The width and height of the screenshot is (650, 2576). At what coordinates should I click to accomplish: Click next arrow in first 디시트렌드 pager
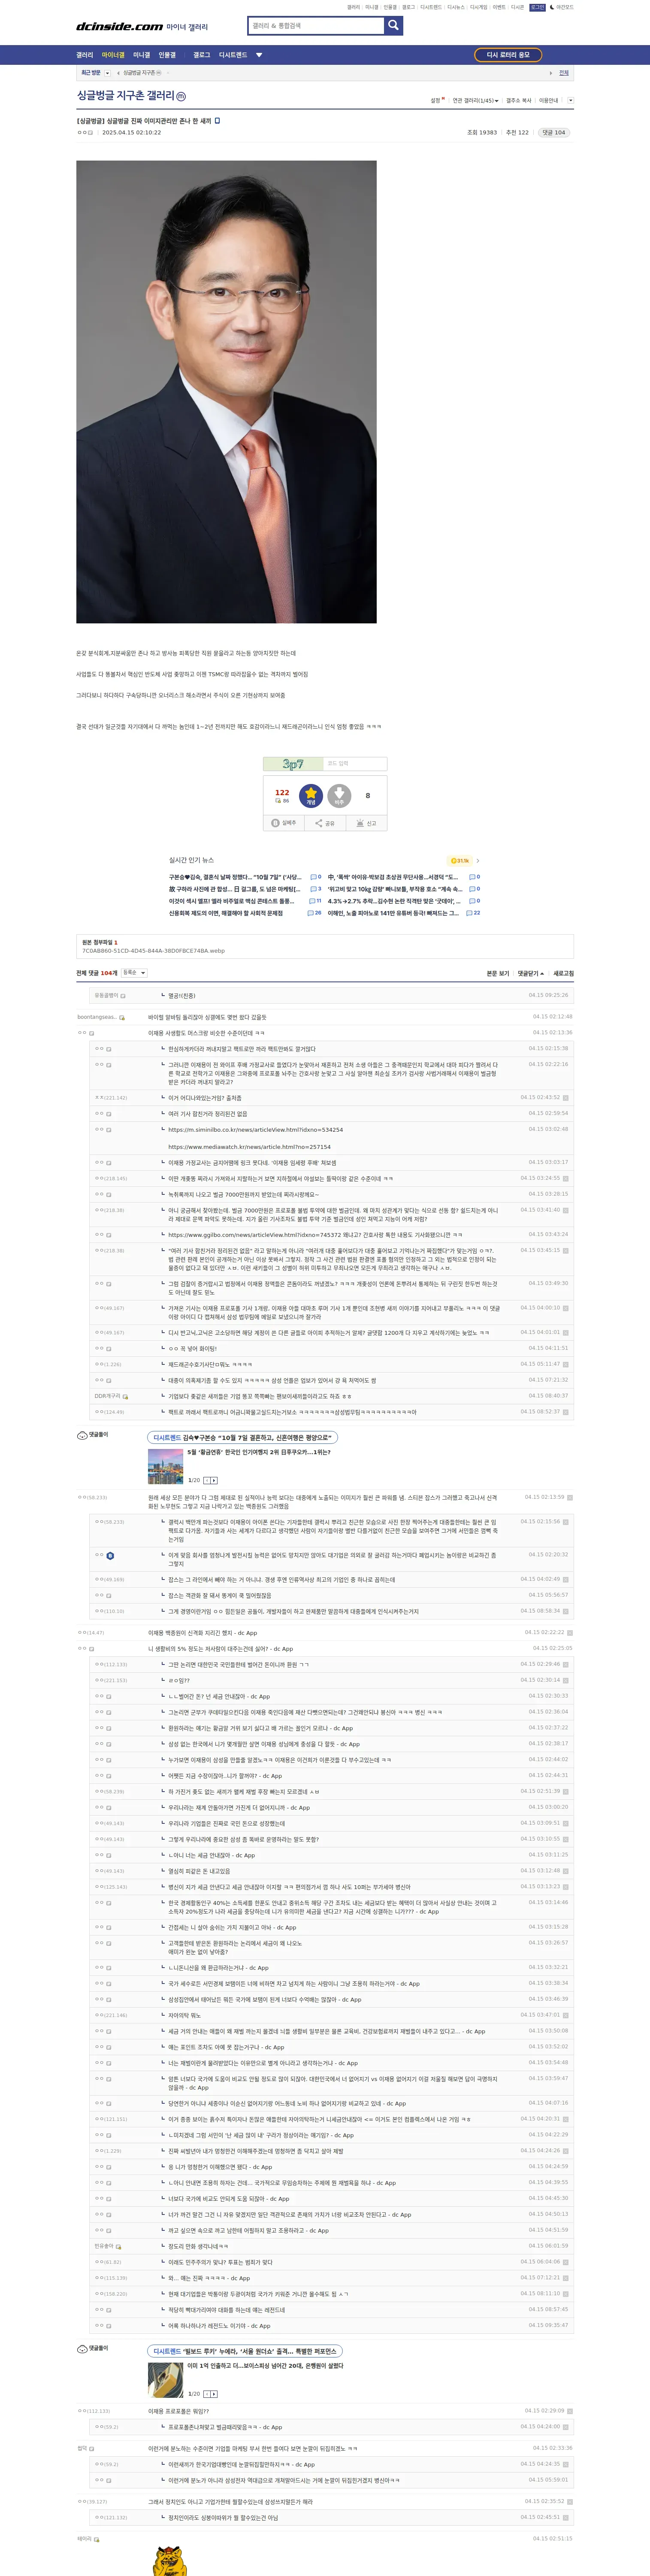(x=214, y=1480)
